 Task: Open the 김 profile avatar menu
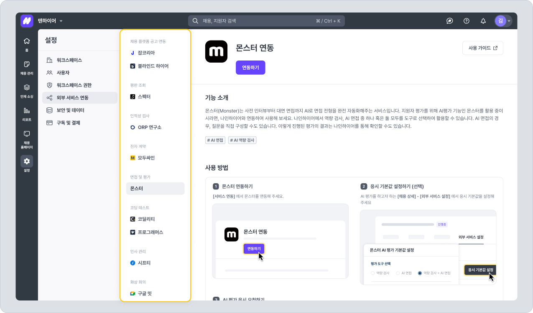click(x=503, y=21)
